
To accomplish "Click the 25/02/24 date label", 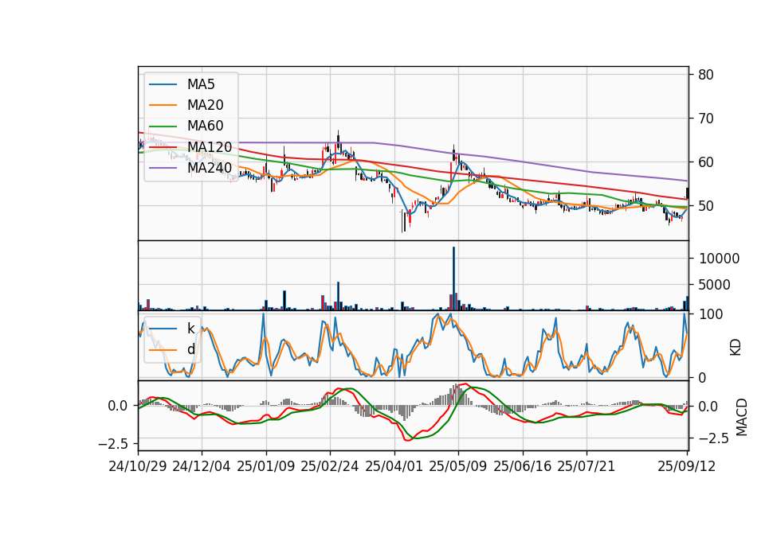I will point(330,466).
